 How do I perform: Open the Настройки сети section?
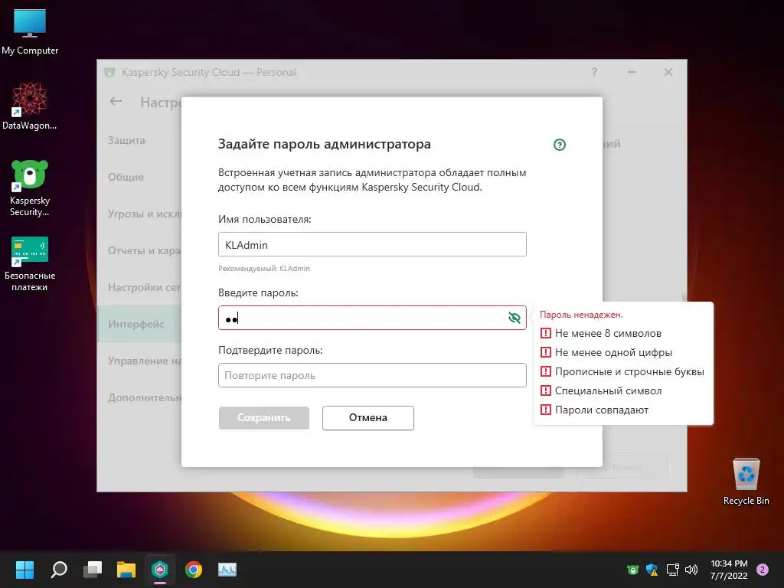[x=145, y=288]
